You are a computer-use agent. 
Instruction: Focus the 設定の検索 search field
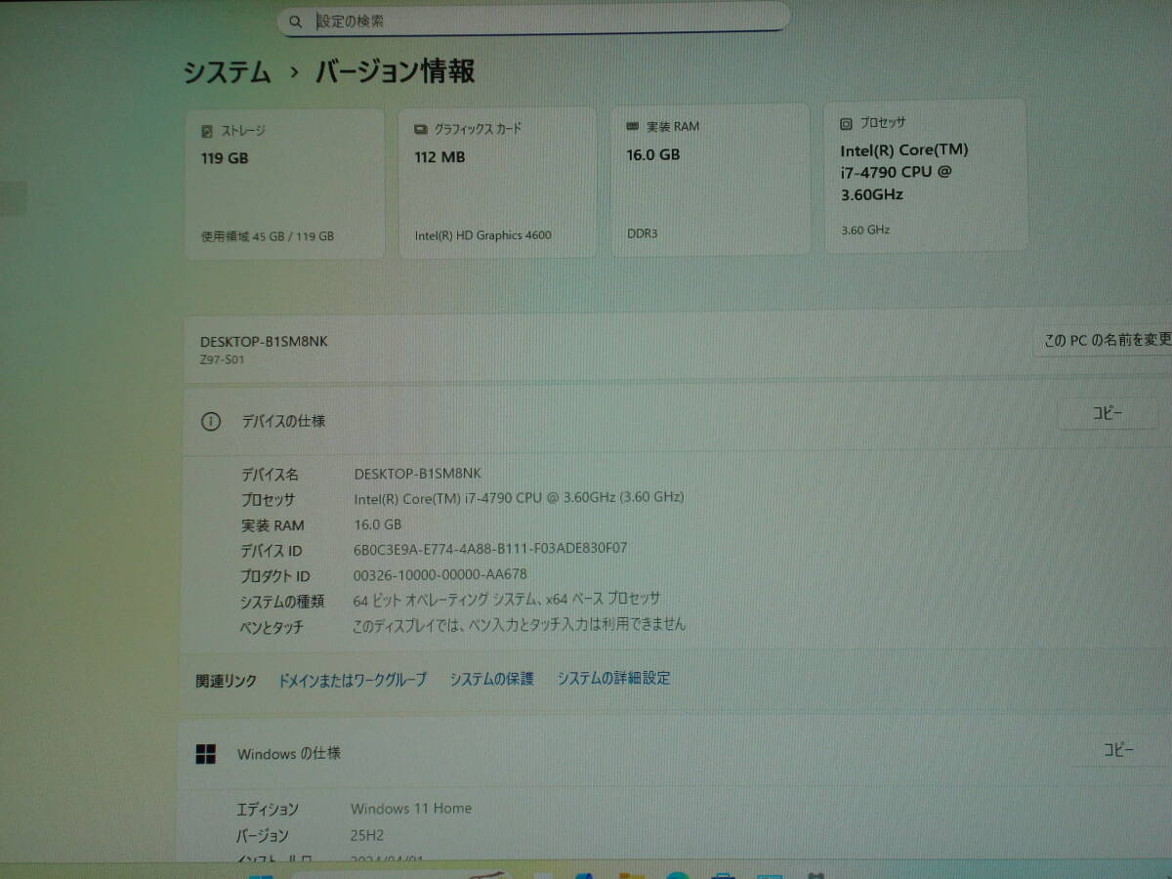534,20
